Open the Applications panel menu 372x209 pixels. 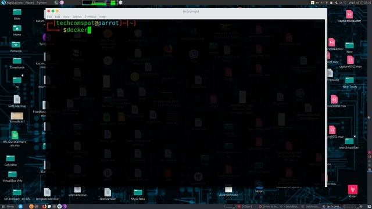coord(15,2)
